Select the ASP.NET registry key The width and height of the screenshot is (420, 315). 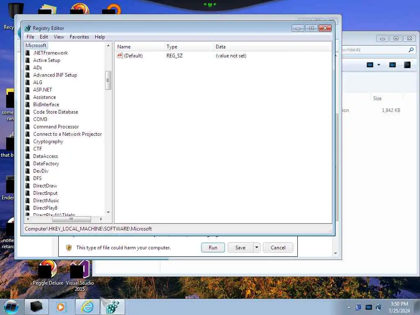(42, 90)
